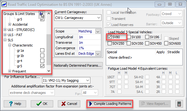The height and width of the screenshot is (111, 187).
Task: Minimize the Road Traffic Load window
Action: point(159,5)
